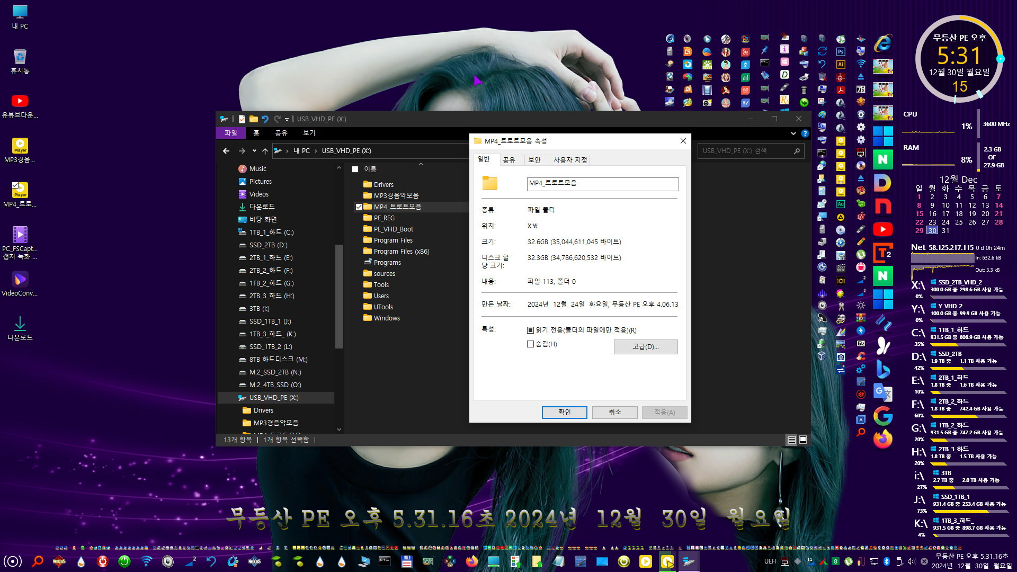
Task: Select the PE_VHD_Boot folder
Action: click(x=394, y=229)
